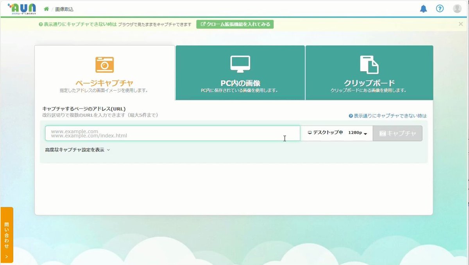This screenshot has width=469, height=265.
Task: Open the help question mark icon
Action: (440, 9)
